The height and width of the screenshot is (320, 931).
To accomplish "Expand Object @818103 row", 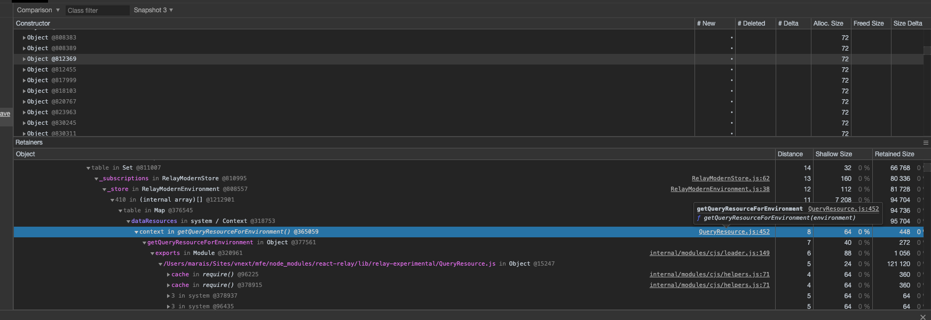I will [x=24, y=91].
